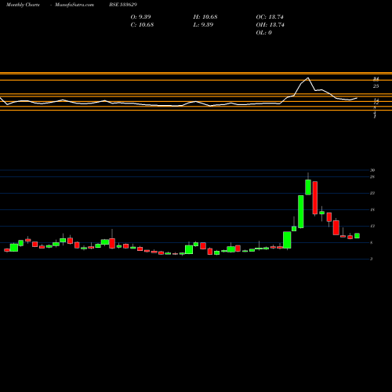Image resolution: width=392 pixels, height=392 pixels.
Task: Click the high value "H: 10.68"
Action: 205,16
